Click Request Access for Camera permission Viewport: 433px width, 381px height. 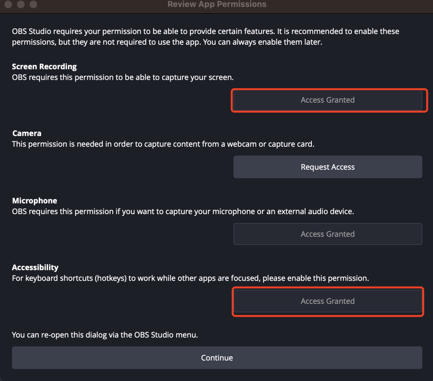click(x=328, y=167)
